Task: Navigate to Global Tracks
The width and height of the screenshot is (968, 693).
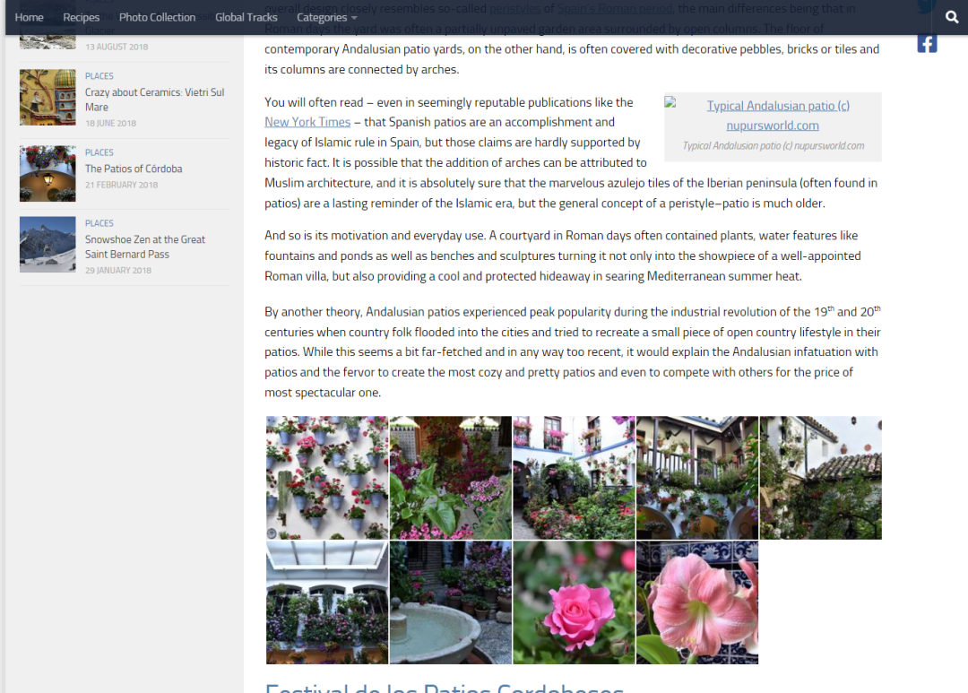Action: (x=246, y=17)
